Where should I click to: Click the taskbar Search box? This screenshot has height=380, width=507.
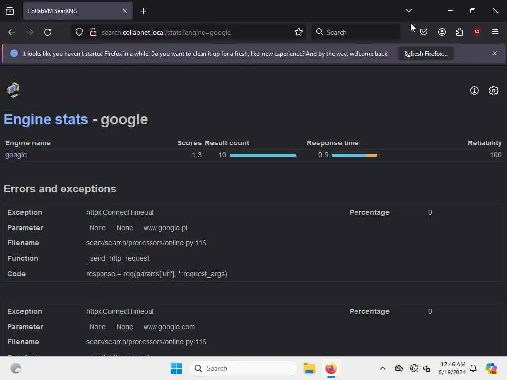tap(243, 368)
